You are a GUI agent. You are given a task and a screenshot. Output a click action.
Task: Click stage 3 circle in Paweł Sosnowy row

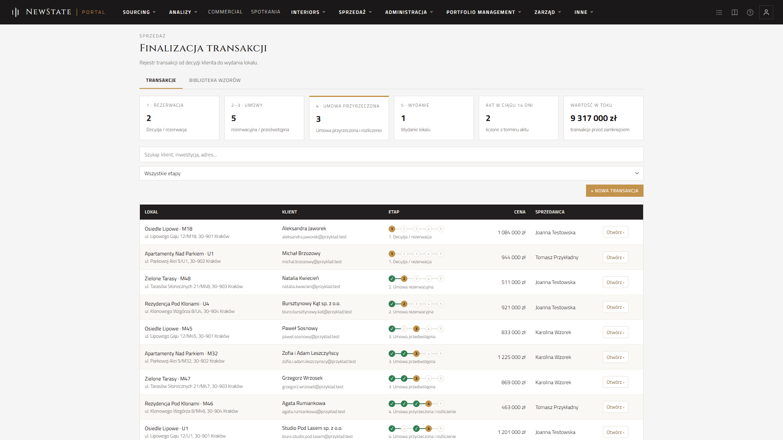click(416, 329)
